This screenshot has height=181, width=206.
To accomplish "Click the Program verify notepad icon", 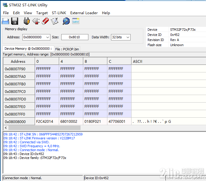I will 55,21.
